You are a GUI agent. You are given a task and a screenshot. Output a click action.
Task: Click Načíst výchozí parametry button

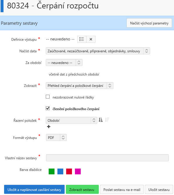pos(149,23)
